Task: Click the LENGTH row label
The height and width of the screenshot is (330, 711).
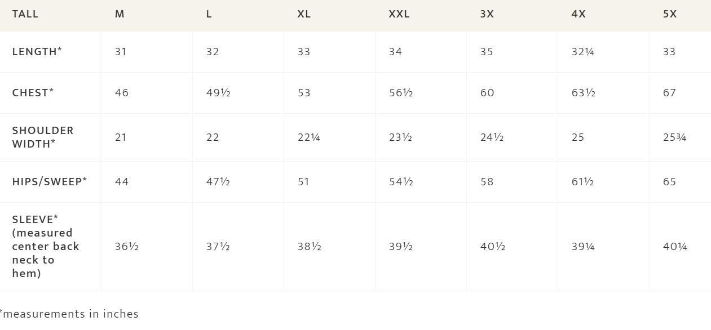Action: pos(37,52)
